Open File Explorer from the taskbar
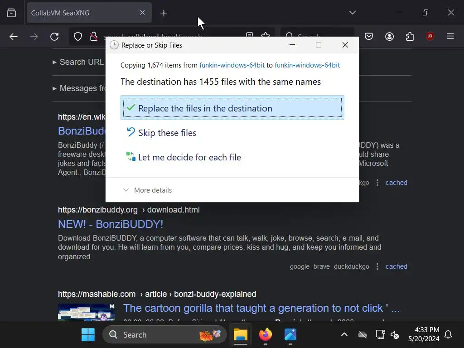The height and width of the screenshot is (348, 464). (x=241, y=335)
